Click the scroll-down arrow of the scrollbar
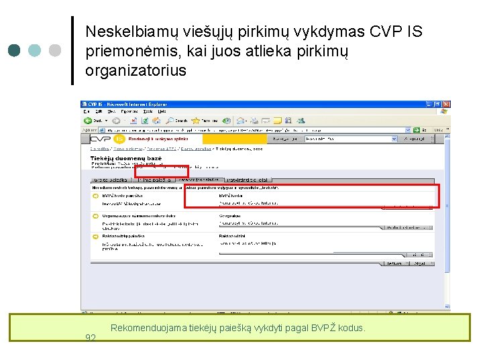The height and width of the screenshot is (362, 483). [x=447, y=306]
